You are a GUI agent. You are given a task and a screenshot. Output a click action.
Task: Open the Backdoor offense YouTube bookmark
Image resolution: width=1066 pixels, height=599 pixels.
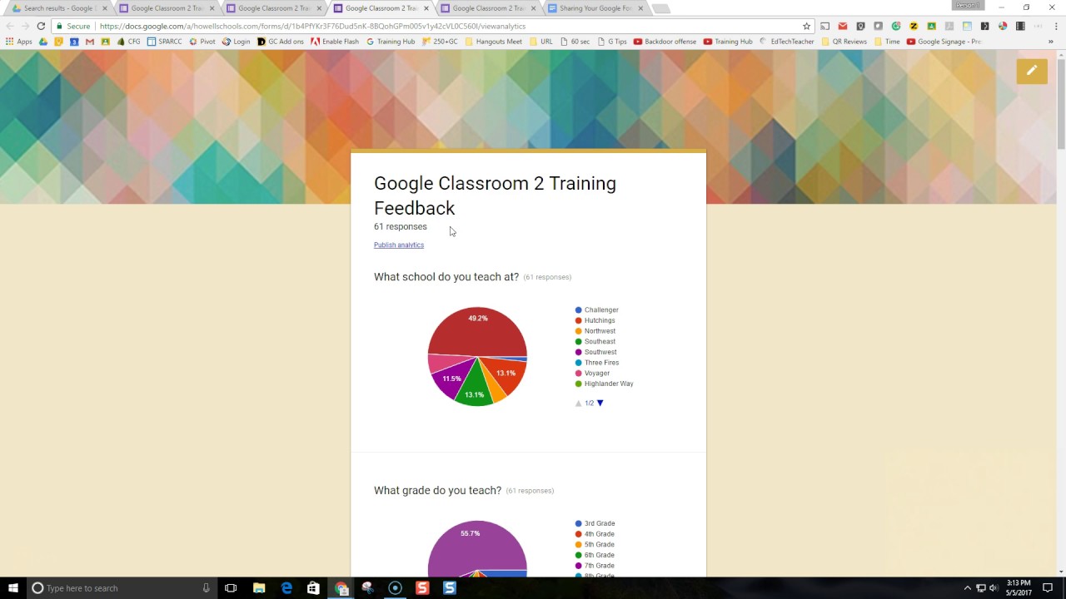665,42
